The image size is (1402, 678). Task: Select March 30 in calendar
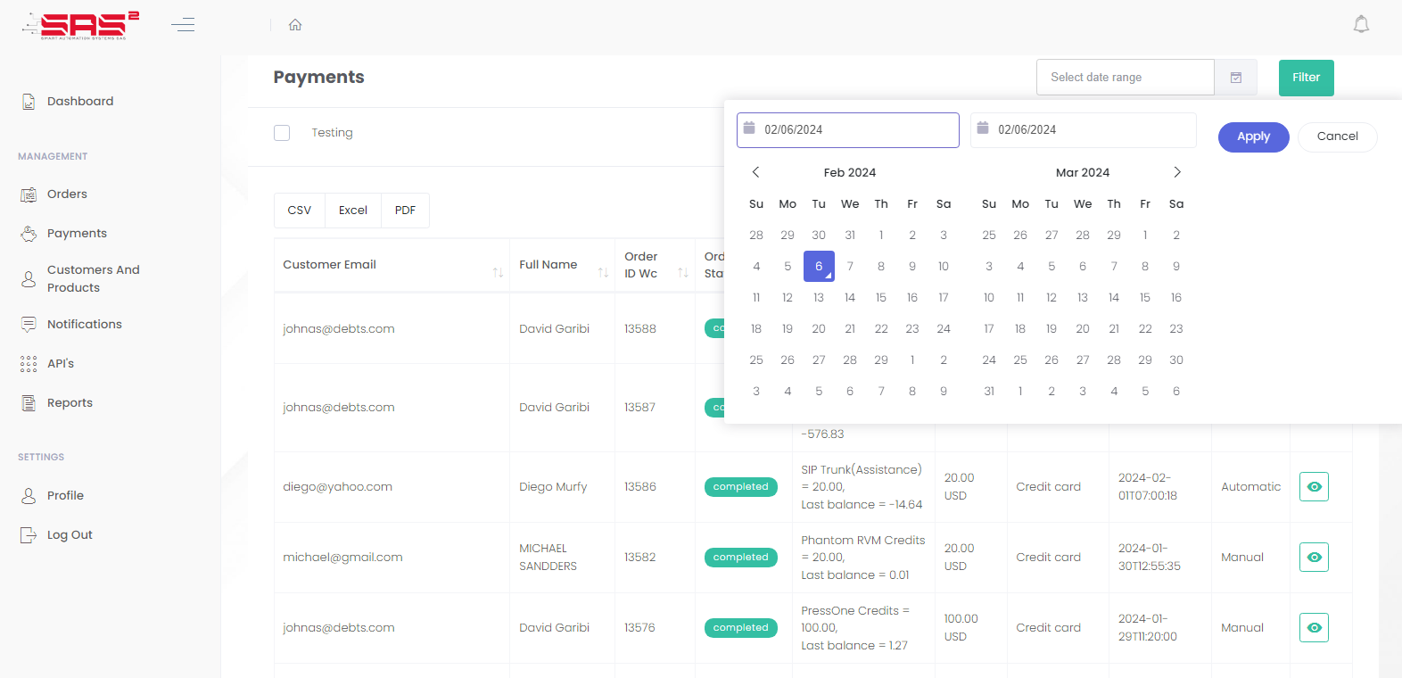click(1176, 360)
